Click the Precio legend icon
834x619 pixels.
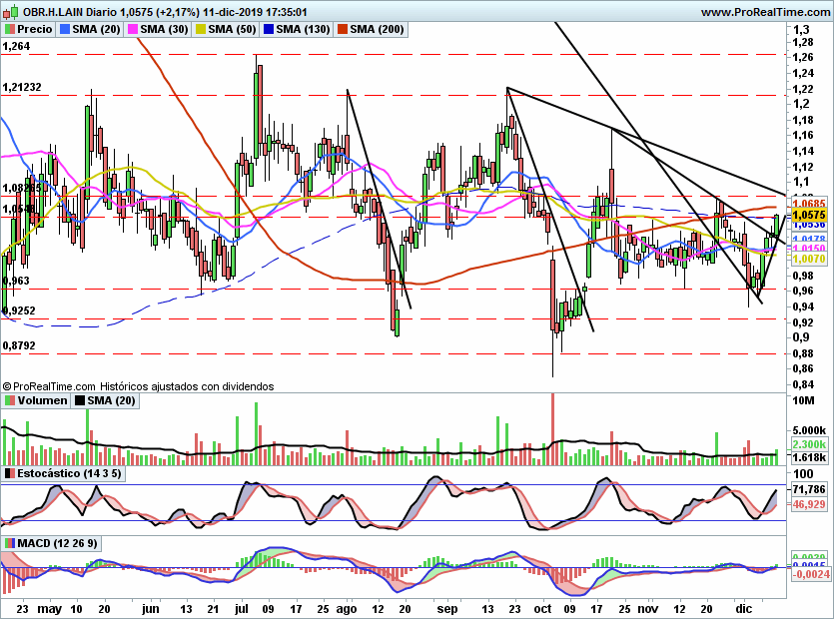pos(9,30)
